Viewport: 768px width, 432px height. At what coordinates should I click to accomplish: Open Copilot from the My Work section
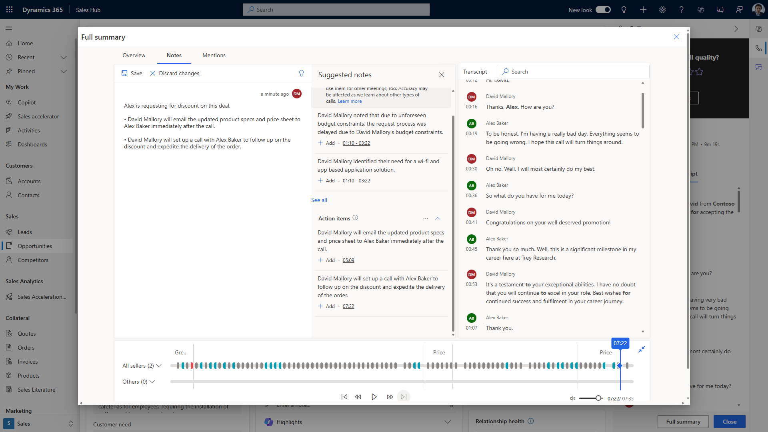[9, 102]
